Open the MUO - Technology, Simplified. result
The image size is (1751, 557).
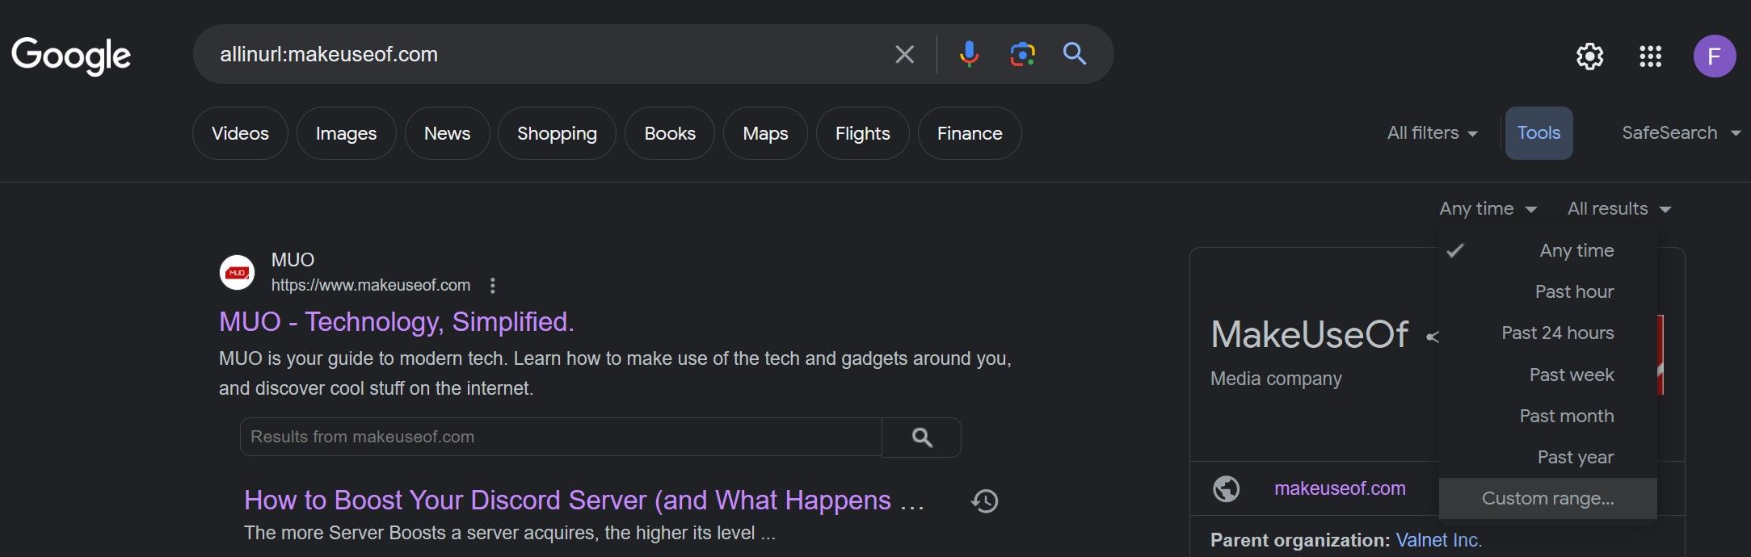click(396, 322)
